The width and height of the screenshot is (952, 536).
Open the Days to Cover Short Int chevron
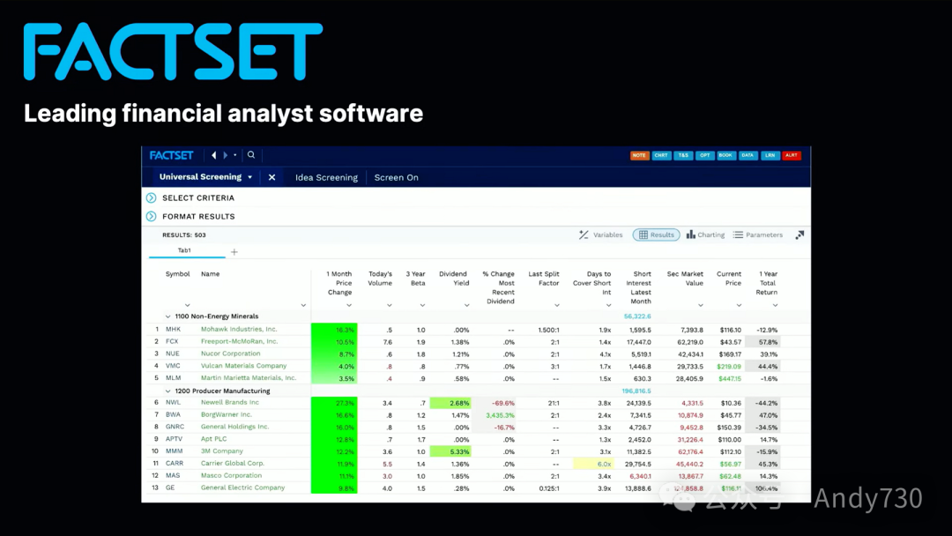(x=608, y=305)
